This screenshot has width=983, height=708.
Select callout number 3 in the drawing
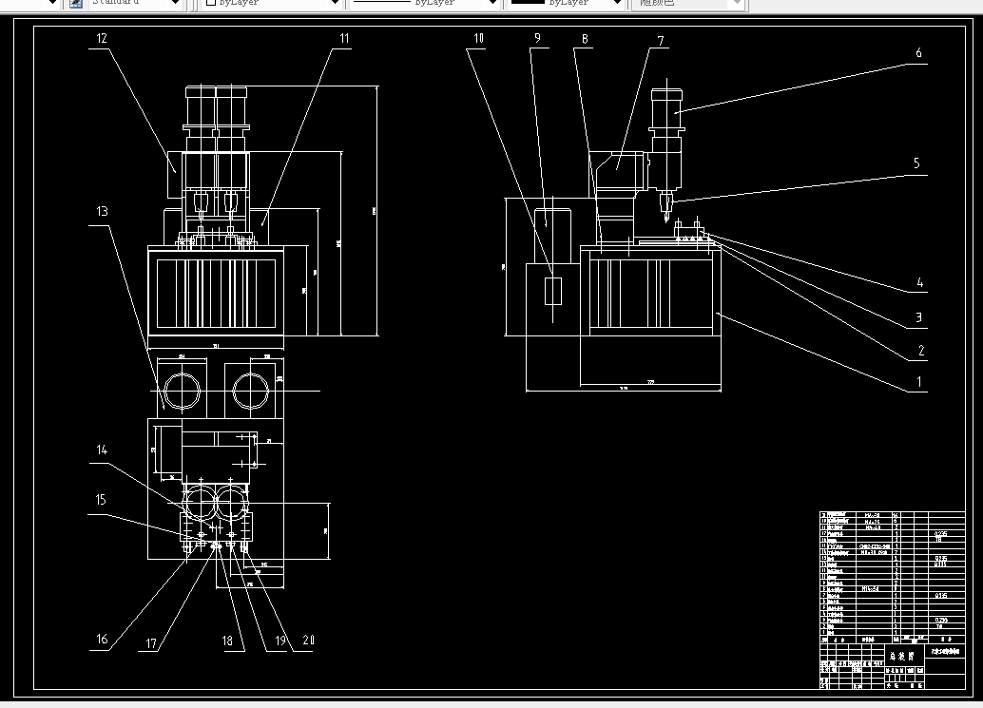(918, 317)
